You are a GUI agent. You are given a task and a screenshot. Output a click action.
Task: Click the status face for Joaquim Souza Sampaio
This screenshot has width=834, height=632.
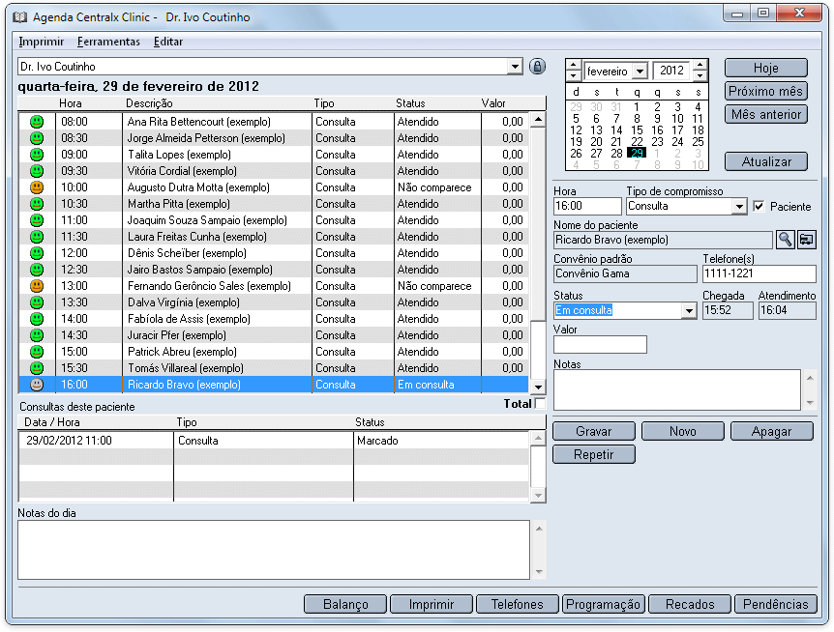pyautogui.click(x=36, y=220)
